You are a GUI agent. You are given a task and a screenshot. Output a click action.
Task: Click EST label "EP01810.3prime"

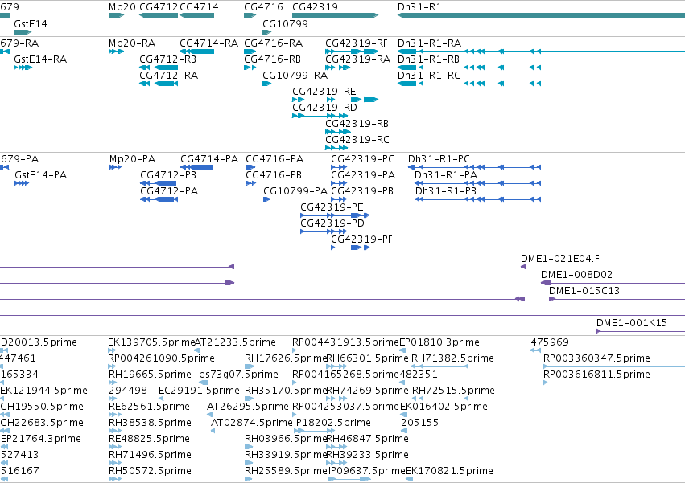439,342
